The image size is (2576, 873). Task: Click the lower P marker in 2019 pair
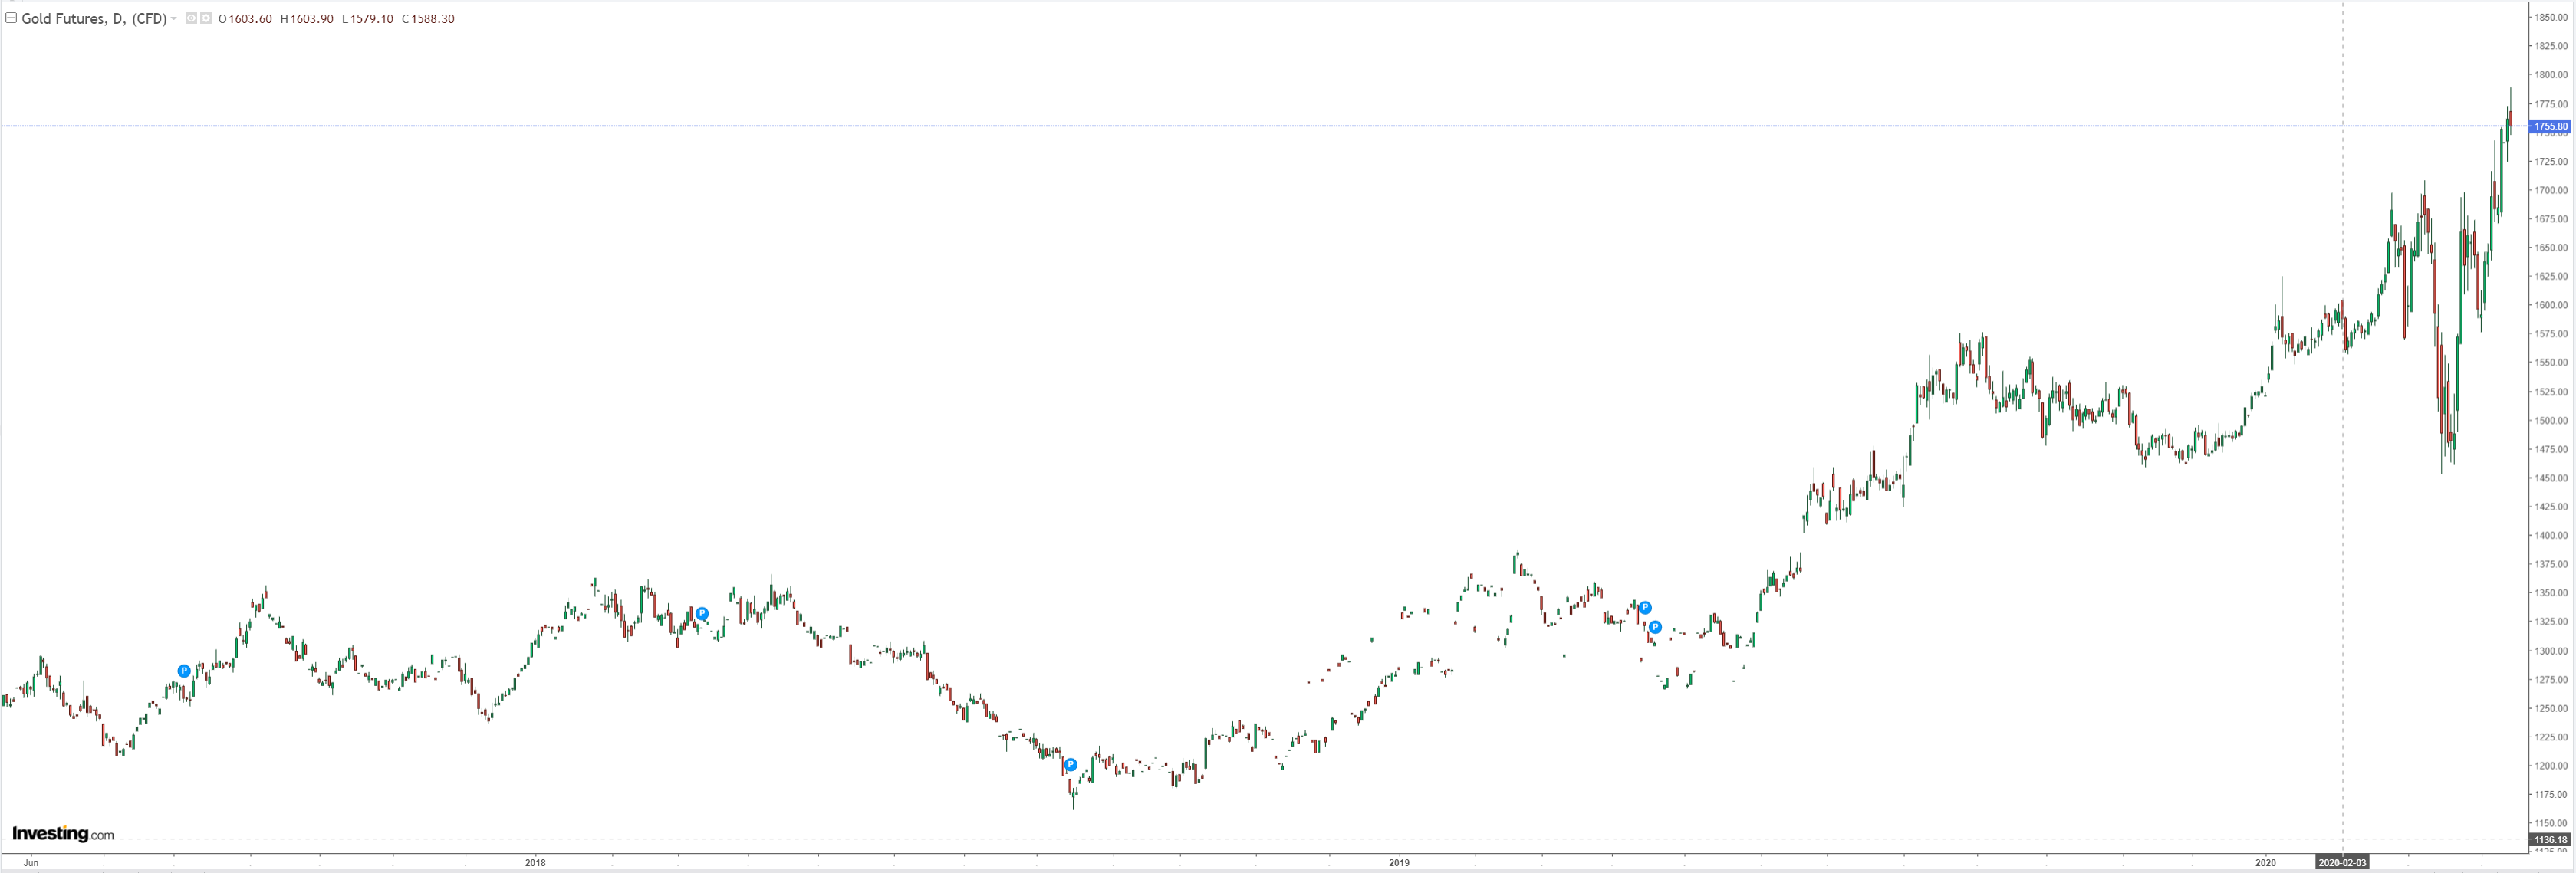[x=1655, y=627]
